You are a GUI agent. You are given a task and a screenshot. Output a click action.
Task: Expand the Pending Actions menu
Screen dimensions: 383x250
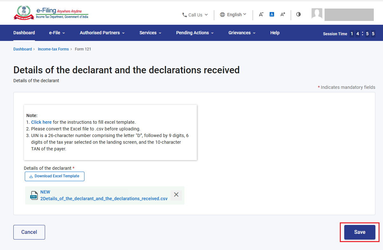pos(195,33)
